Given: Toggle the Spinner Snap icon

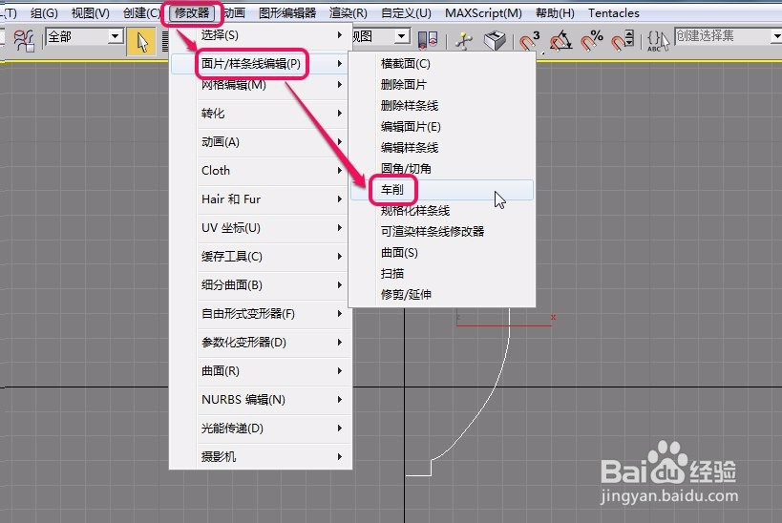Looking at the screenshot, I should pos(623,41).
